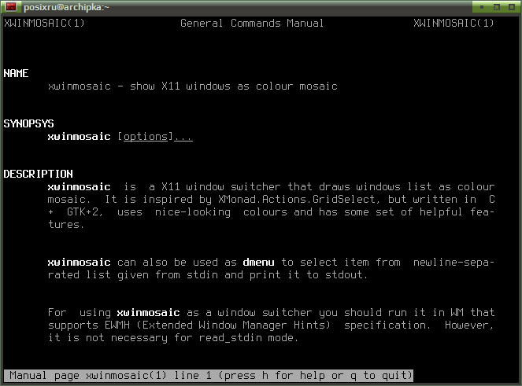
Task: Click the General Commands Manual header
Action: 252,23
